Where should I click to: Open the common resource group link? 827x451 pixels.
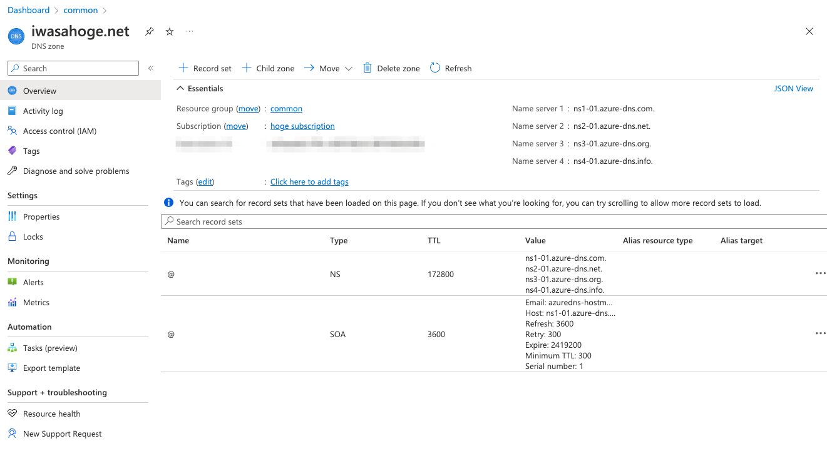point(286,108)
